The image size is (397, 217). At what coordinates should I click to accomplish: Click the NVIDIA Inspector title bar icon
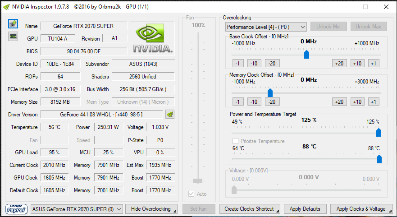tap(6, 7)
